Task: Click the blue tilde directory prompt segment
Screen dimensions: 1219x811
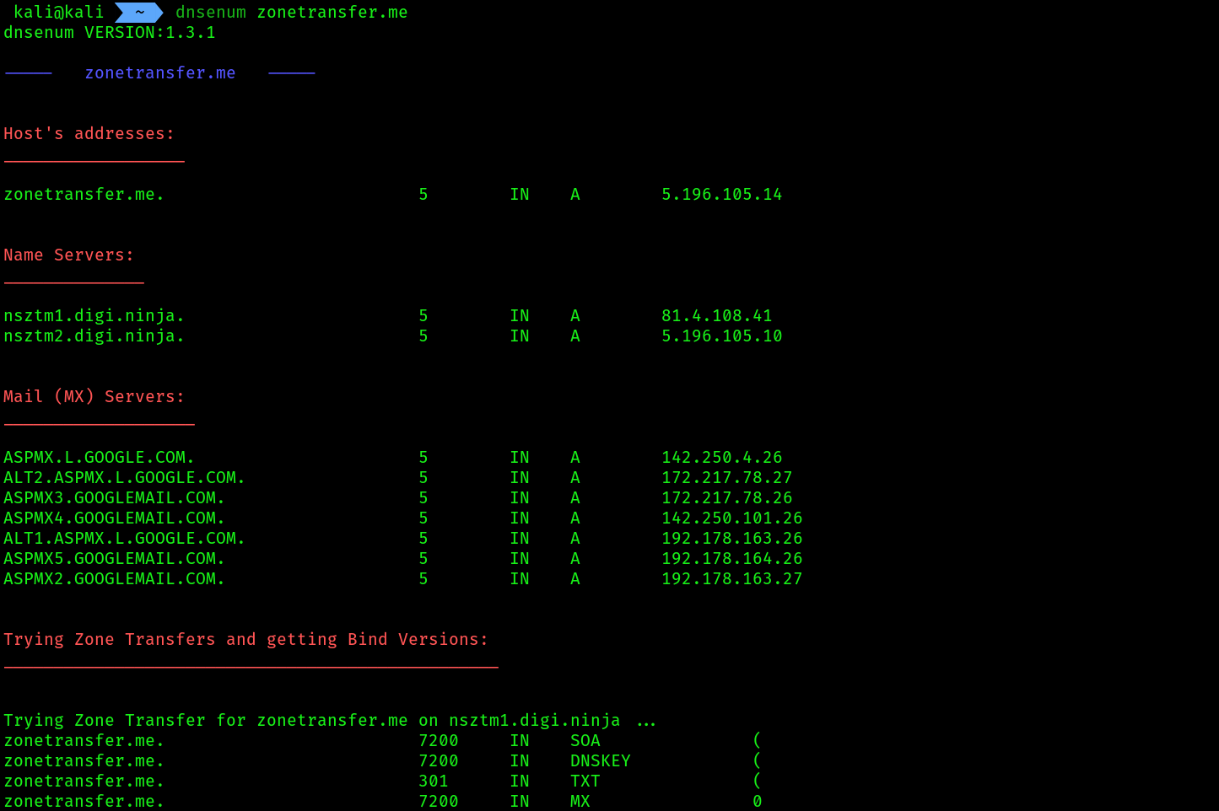Action: click(x=139, y=13)
